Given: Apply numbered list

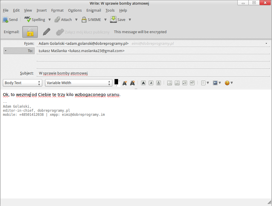Looking at the screenshot, I should coord(177,83).
